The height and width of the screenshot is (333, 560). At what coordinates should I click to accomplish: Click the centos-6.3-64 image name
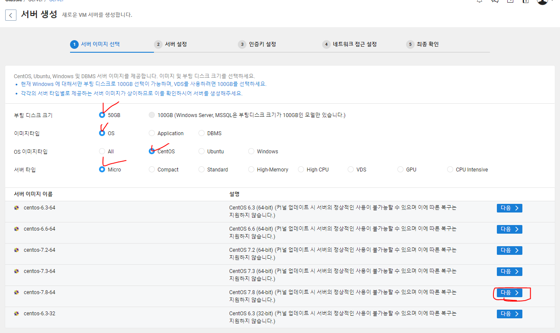coord(39,208)
